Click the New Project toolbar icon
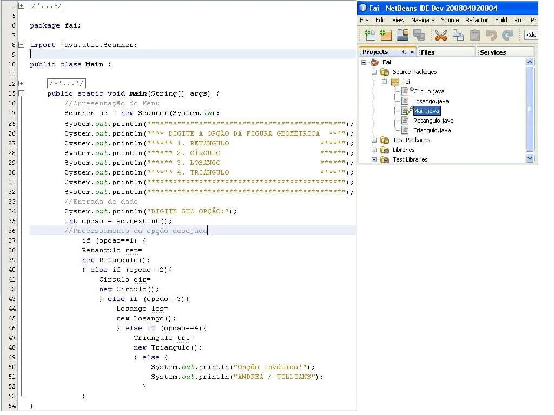This screenshot has height=415, width=554. [386, 35]
